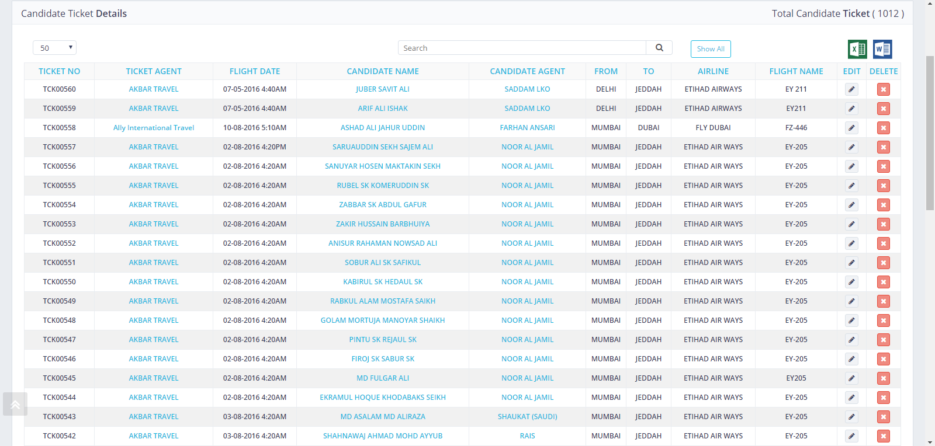
Task: Edit ticket TCK00557
Action: (851, 147)
